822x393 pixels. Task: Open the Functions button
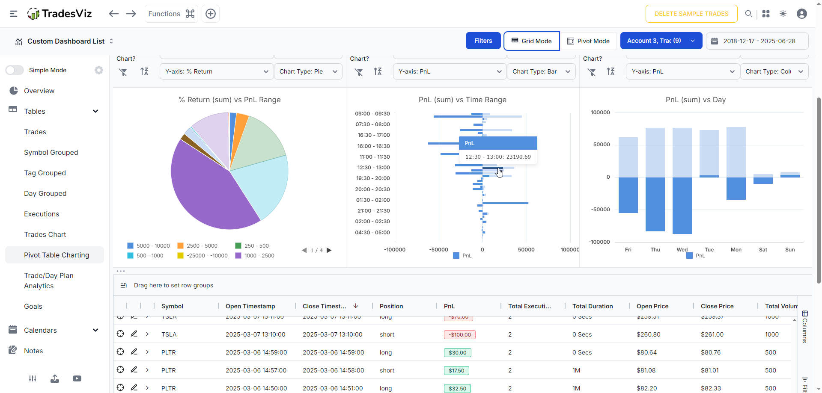click(x=171, y=14)
